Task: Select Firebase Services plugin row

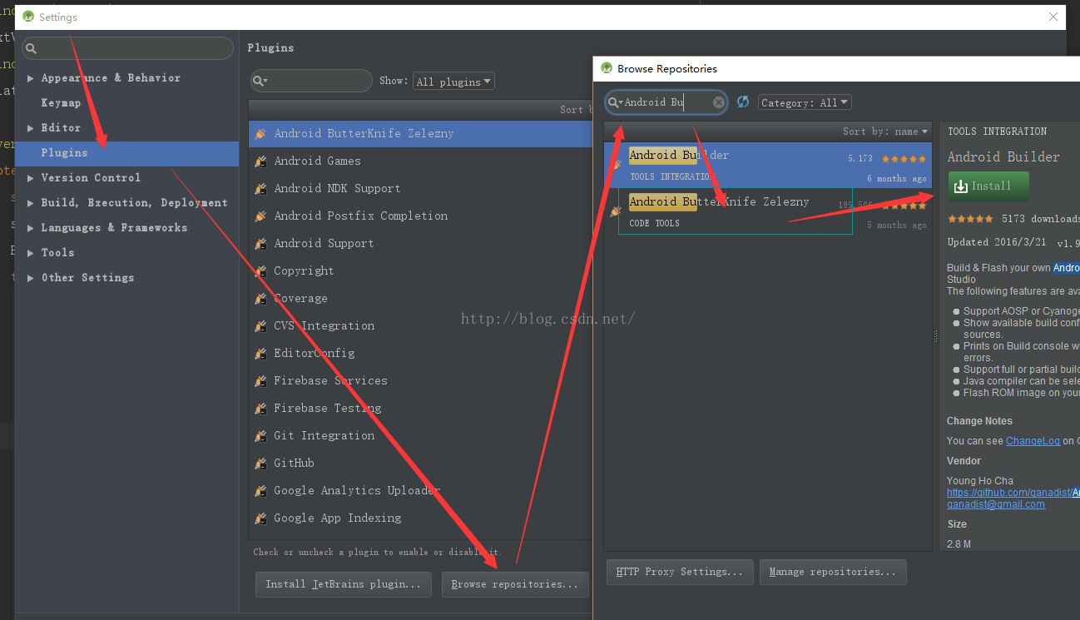Action: coord(420,380)
